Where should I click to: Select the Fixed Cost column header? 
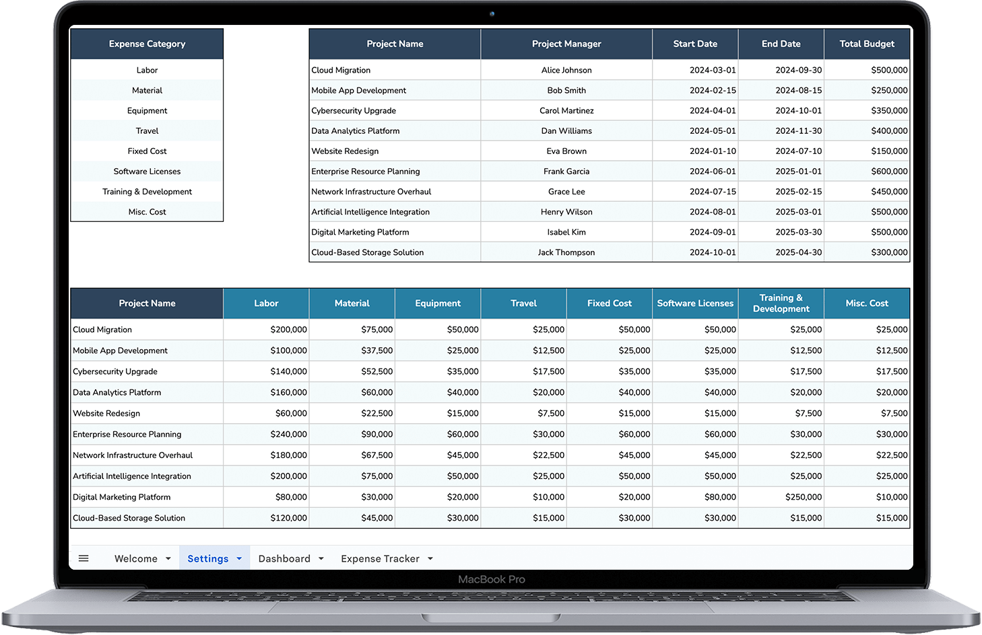(x=610, y=303)
